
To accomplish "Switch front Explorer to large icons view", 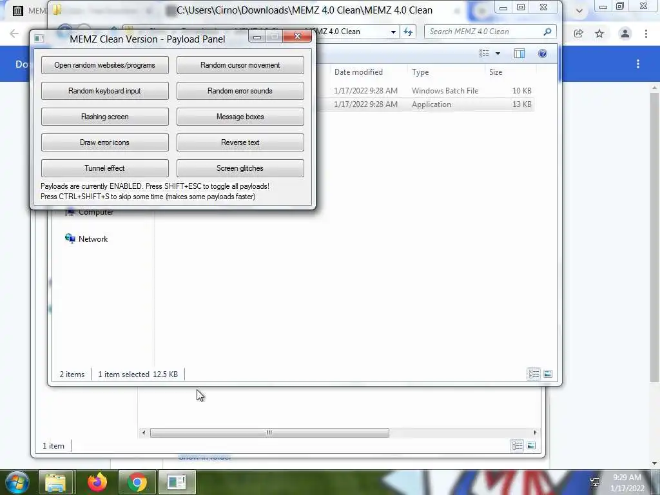I will (548, 374).
